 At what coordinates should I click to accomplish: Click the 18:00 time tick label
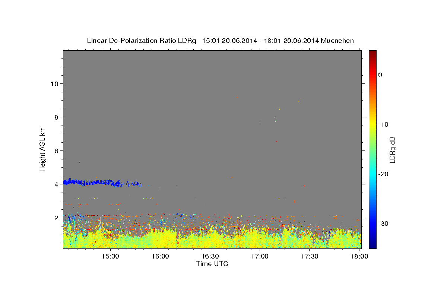(359, 257)
